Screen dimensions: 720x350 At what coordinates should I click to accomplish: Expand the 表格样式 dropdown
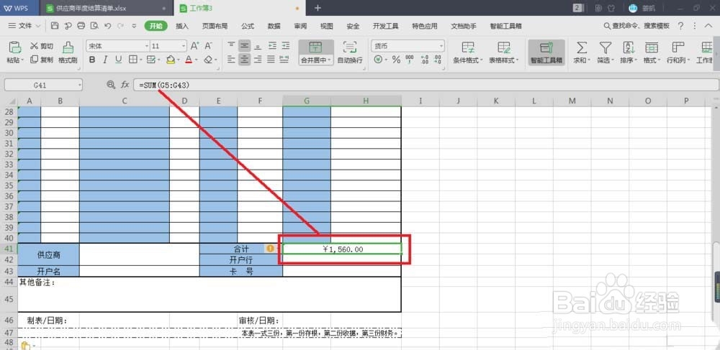pos(518,60)
